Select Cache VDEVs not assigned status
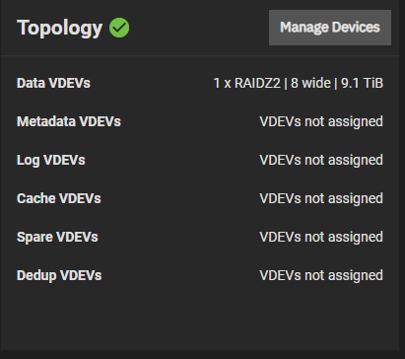Screen dimensions: 405x359 321,198
